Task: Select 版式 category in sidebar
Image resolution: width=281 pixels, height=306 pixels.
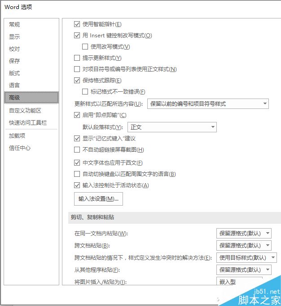Action: [x=31, y=73]
